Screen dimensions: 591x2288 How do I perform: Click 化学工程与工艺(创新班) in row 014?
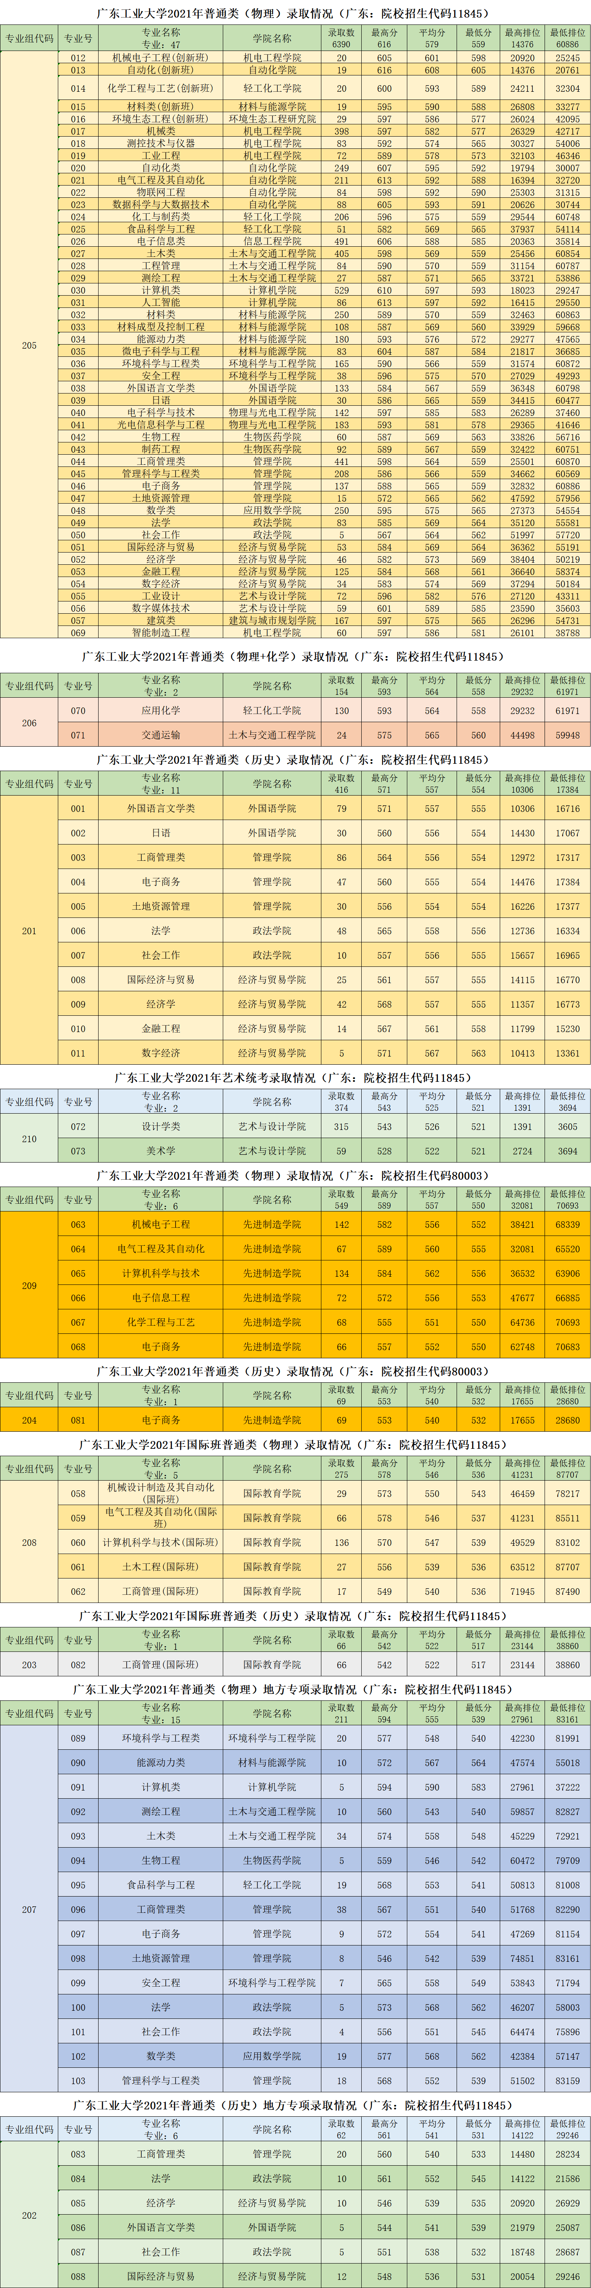click(x=160, y=89)
